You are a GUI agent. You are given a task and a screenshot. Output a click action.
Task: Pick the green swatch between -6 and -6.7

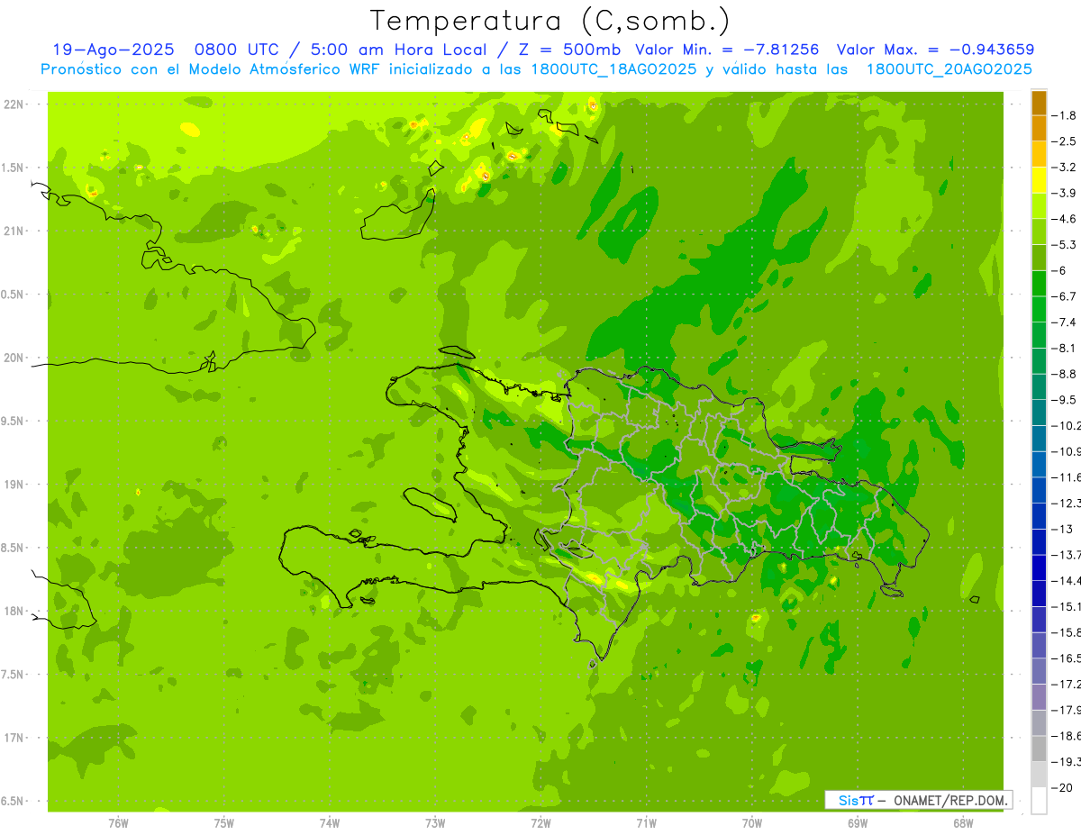tap(1039, 284)
